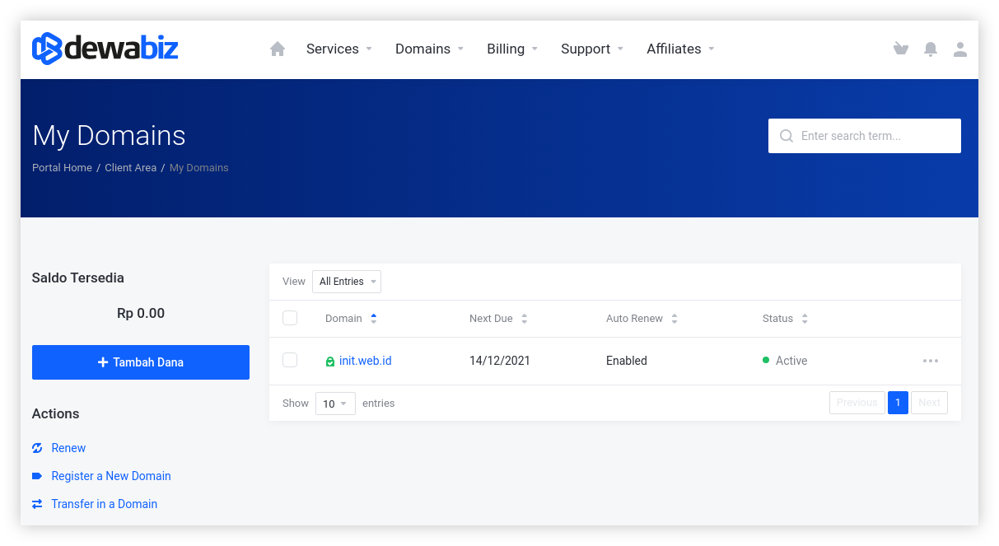Open notifications bell icon

pyautogui.click(x=931, y=49)
